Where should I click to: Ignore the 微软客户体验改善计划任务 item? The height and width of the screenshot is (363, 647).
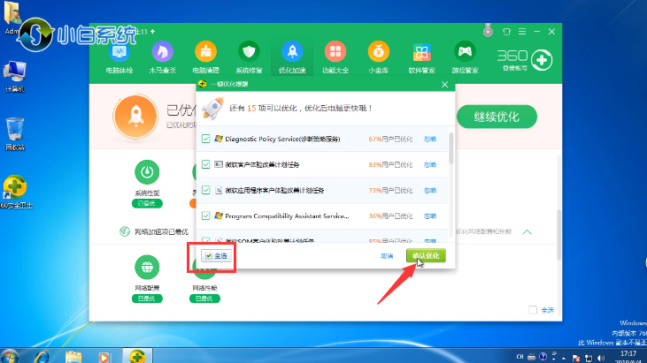tap(430, 164)
